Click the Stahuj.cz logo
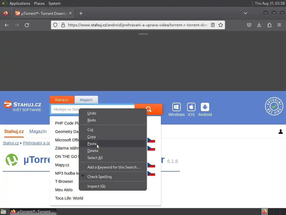 [x=23, y=106]
